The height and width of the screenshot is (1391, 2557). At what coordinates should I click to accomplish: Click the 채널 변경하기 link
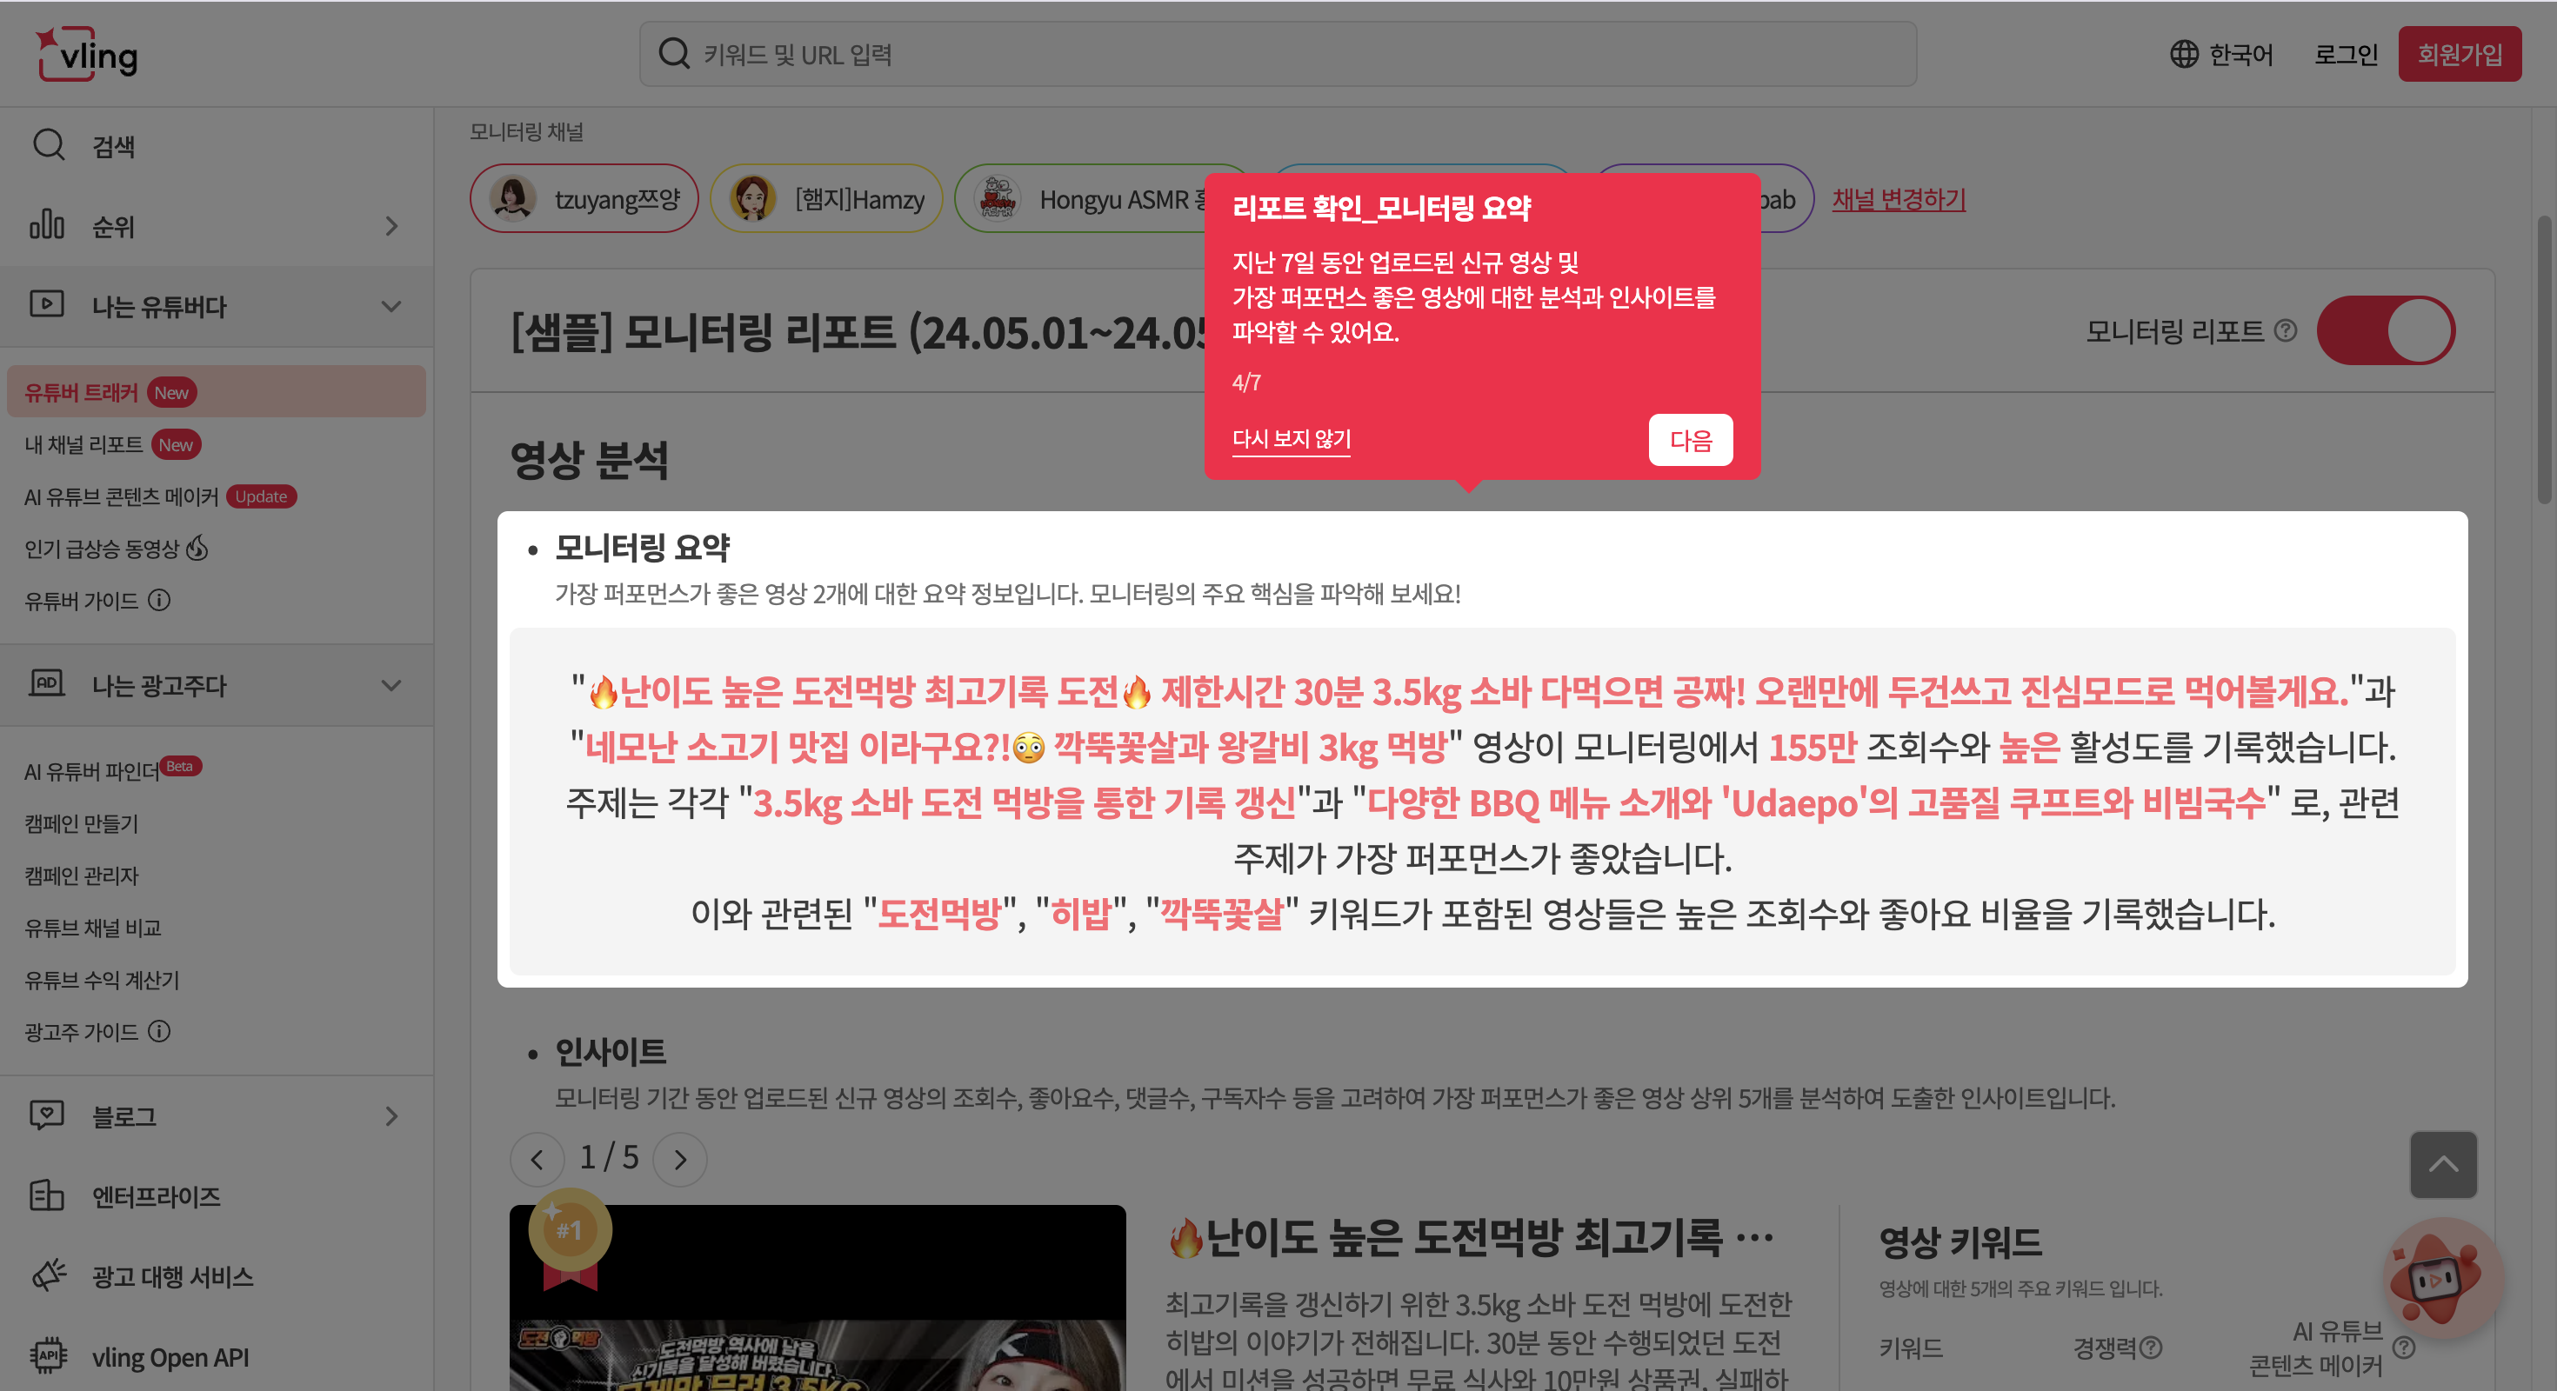pos(1897,198)
